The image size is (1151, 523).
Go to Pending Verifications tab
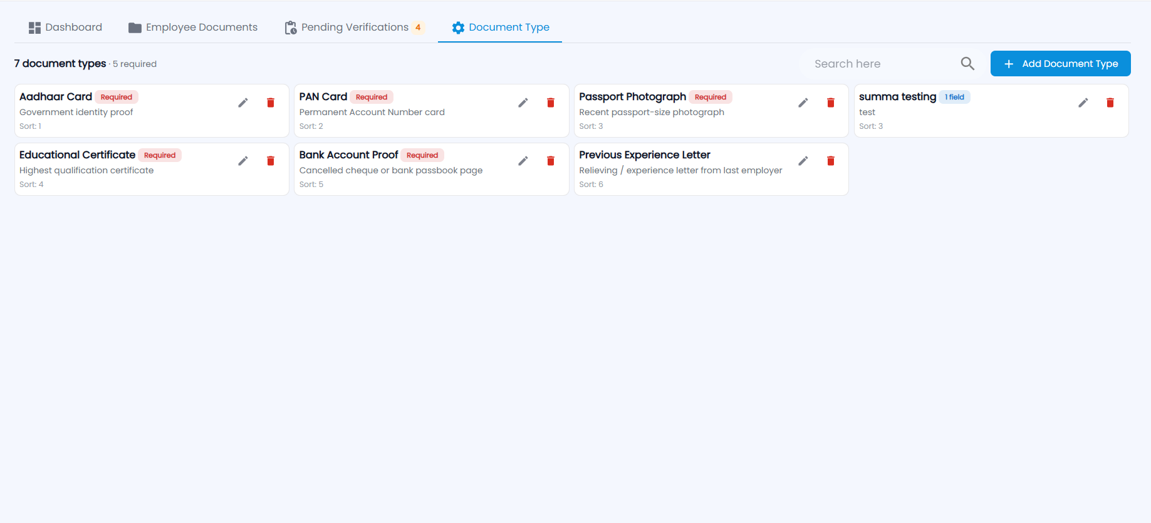355,28
